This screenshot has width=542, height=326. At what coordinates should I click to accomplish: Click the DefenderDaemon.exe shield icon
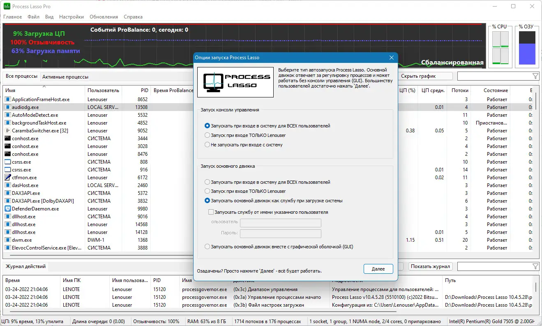point(7,209)
